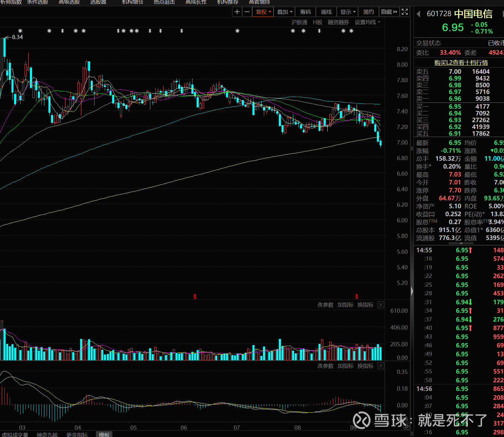Select the 卖五 ask row at 7.00
The width and height of the screenshot is (504, 437).
click(x=459, y=72)
